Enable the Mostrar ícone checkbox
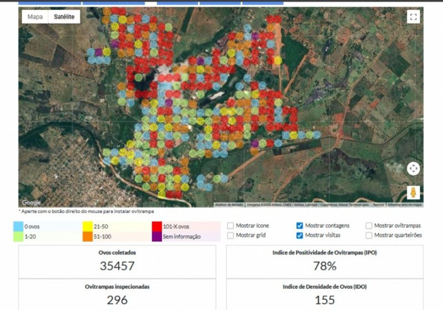 [230, 226]
